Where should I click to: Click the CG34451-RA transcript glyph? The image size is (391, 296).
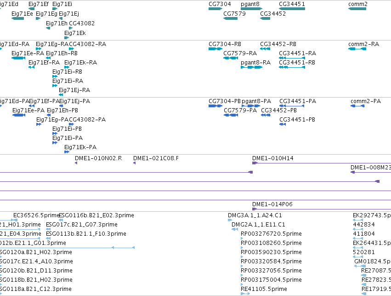(x=292, y=58)
